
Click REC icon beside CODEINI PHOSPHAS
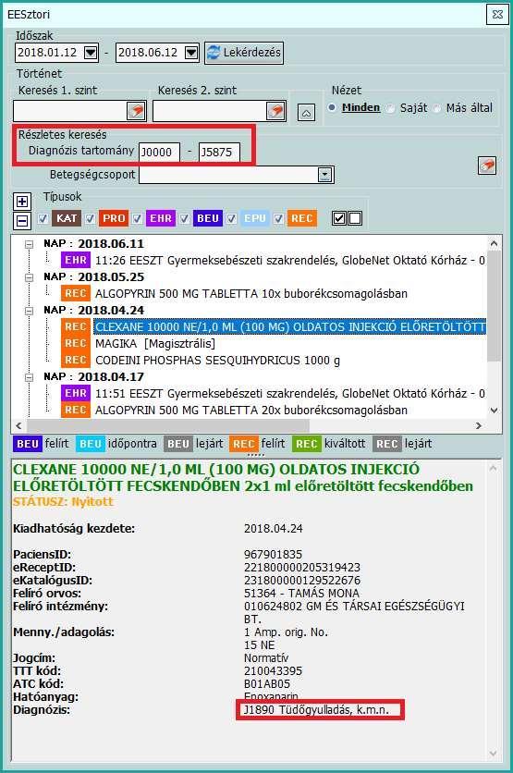pos(76,361)
